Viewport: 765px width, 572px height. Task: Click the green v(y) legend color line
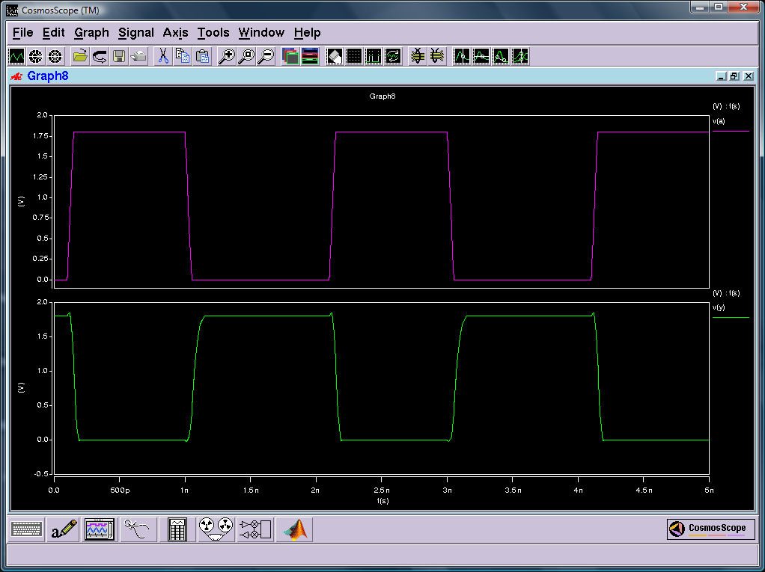(731, 318)
